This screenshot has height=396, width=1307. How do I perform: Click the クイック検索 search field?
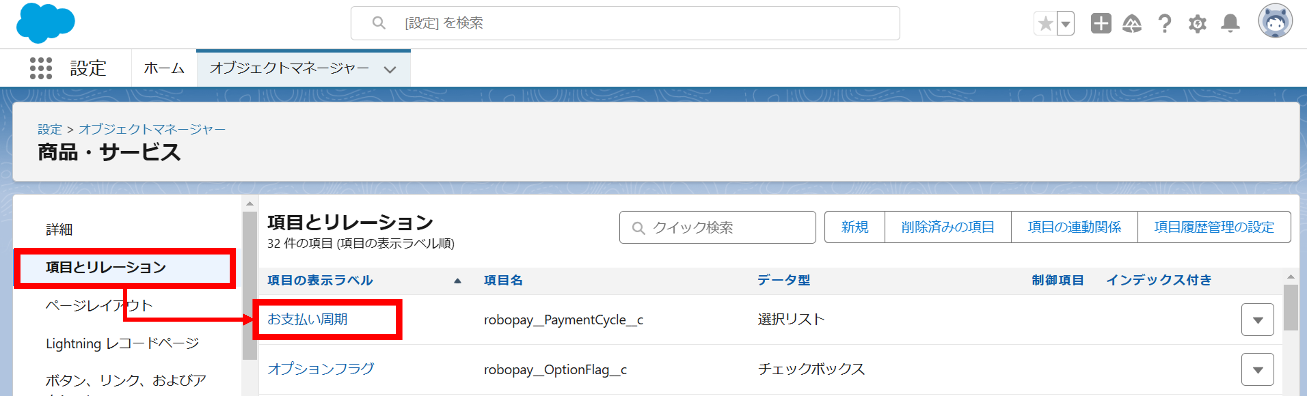pos(717,228)
